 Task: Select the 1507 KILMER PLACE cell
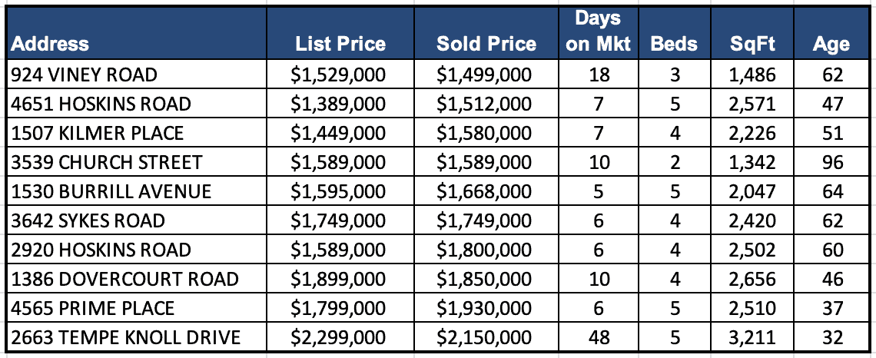98,133
